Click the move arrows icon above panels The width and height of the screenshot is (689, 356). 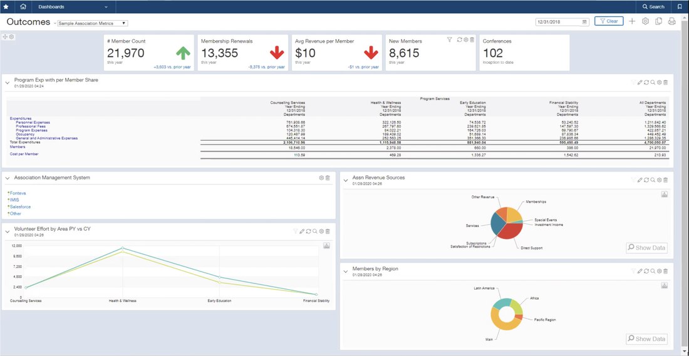coord(6,37)
